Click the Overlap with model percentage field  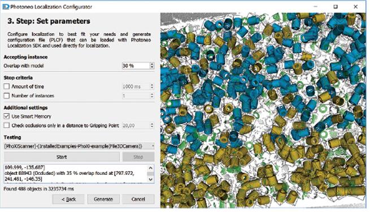tap(136, 66)
